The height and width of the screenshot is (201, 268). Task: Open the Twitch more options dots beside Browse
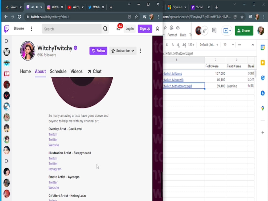click(x=31, y=29)
